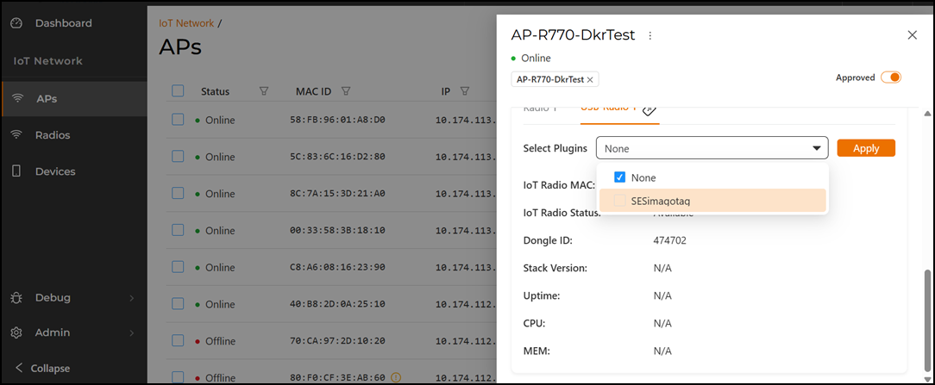Expand the Debug submenu chevron

coord(132,297)
